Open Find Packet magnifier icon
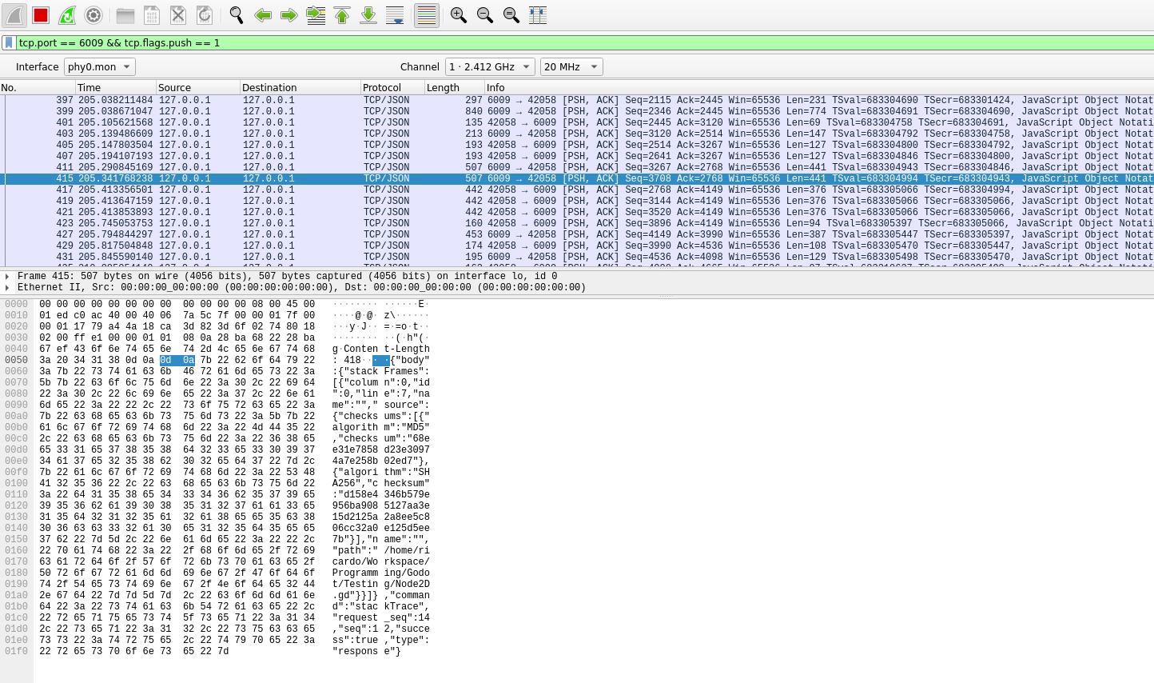The height and width of the screenshot is (683, 1154). 237,15
